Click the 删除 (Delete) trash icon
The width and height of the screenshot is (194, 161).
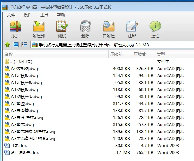[85, 26]
